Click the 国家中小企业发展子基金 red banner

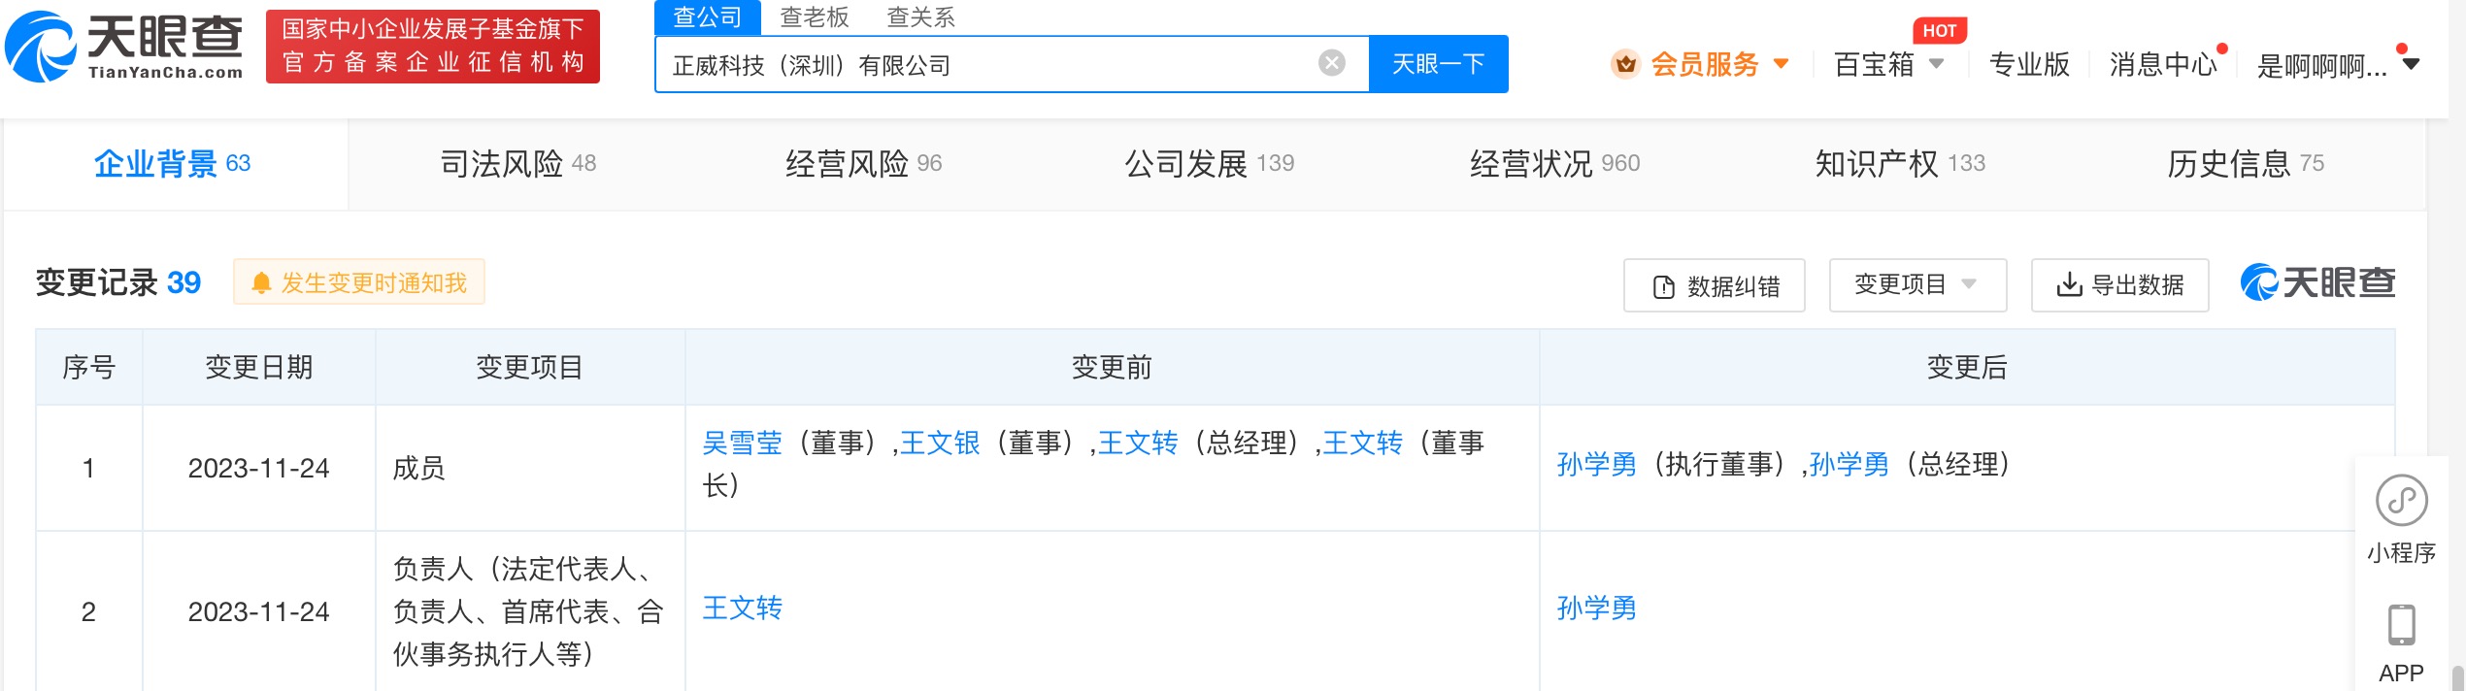click(x=433, y=47)
